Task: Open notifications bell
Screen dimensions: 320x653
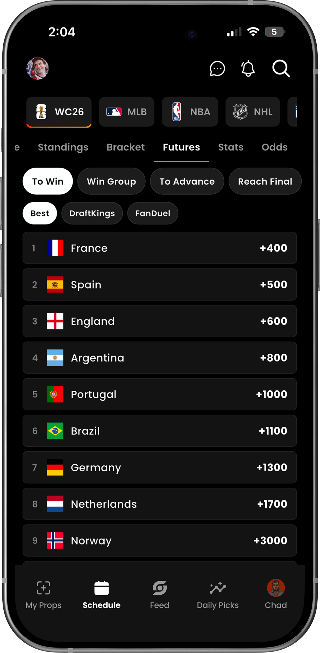Action: (248, 69)
